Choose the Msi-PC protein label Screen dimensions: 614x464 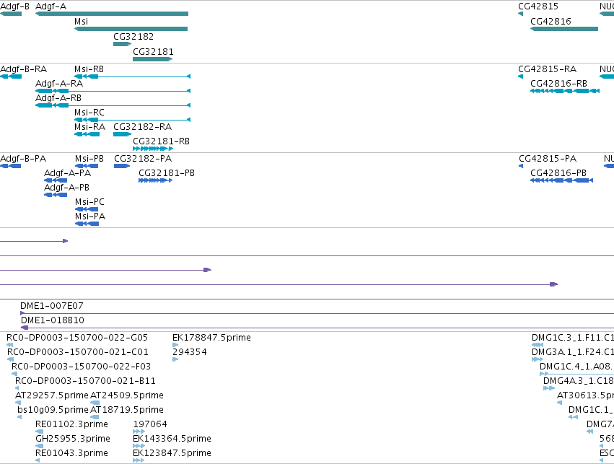coord(89,202)
